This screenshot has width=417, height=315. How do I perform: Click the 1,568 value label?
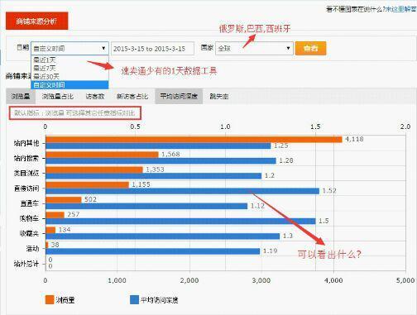click(170, 155)
